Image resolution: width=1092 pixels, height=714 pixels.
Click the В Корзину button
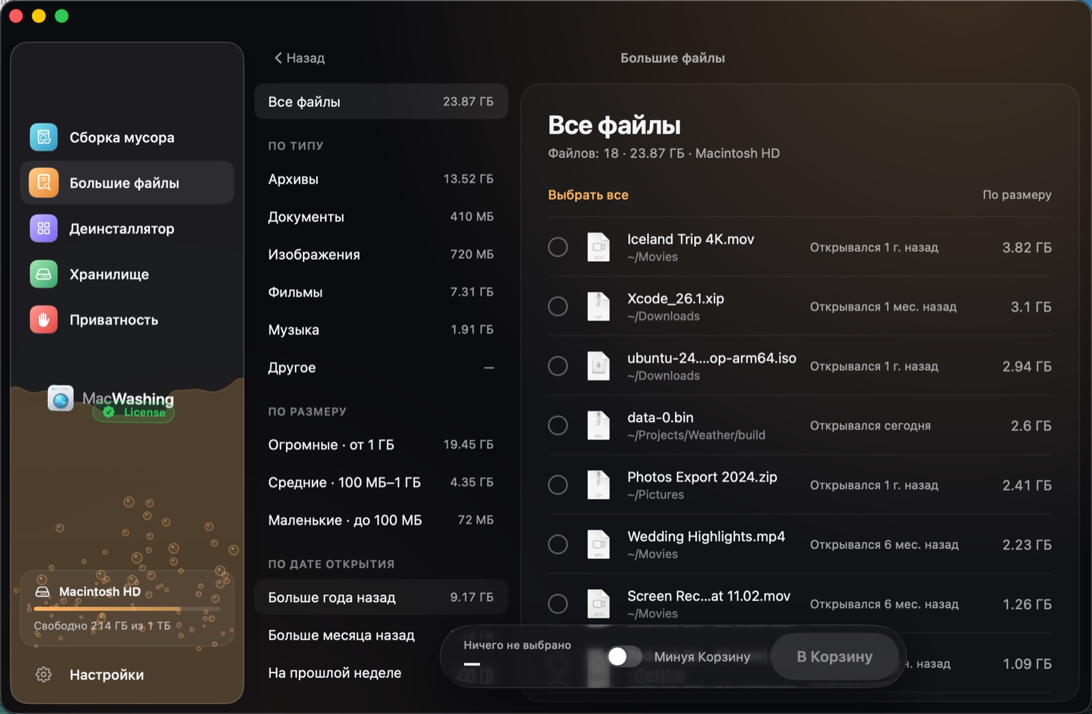pos(835,657)
